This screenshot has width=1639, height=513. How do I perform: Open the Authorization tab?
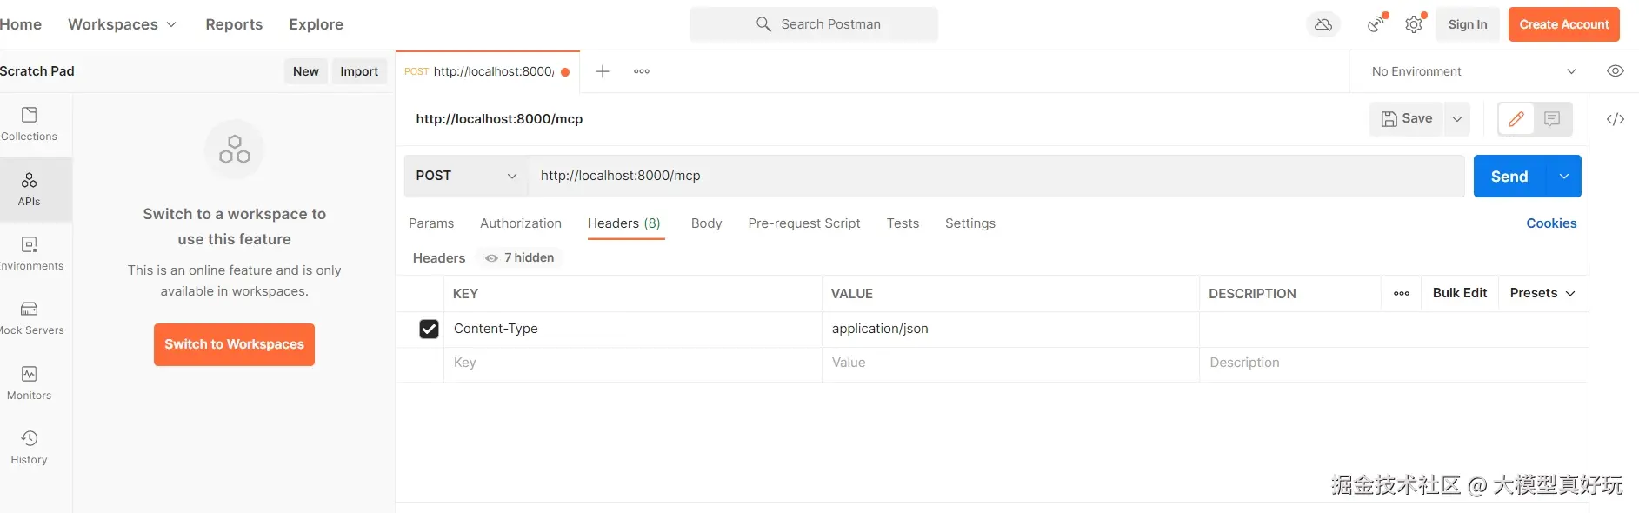(520, 223)
